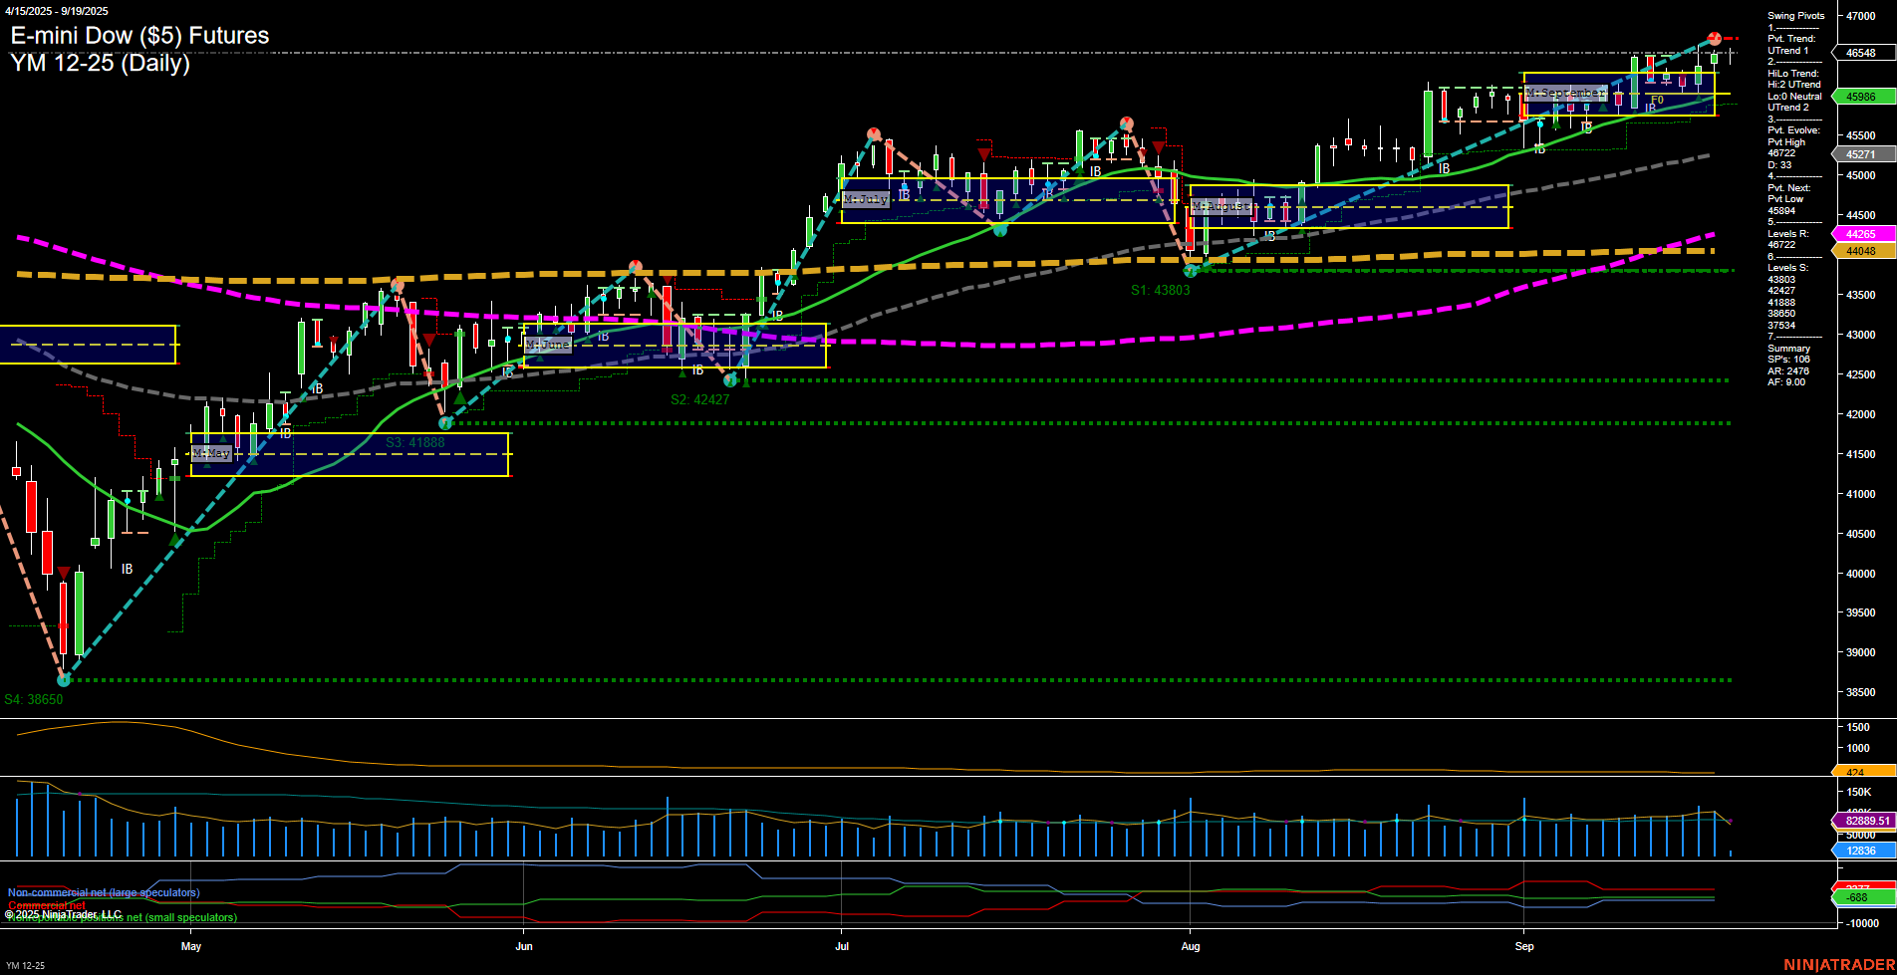This screenshot has width=1897, height=975.
Task: Click the green -688 value marker
Action: pyautogui.click(x=1862, y=897)
